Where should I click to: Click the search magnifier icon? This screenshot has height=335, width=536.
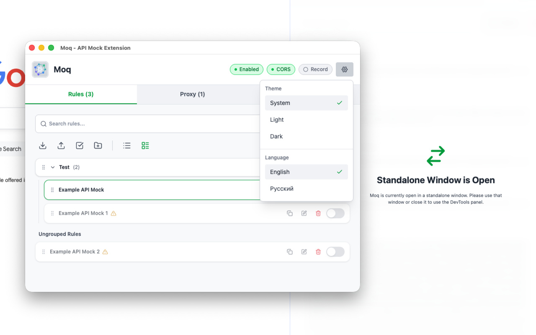point(44,124)
